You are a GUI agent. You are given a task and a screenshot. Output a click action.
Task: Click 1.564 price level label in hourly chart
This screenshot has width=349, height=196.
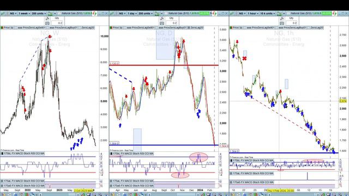tap(234, 151)
